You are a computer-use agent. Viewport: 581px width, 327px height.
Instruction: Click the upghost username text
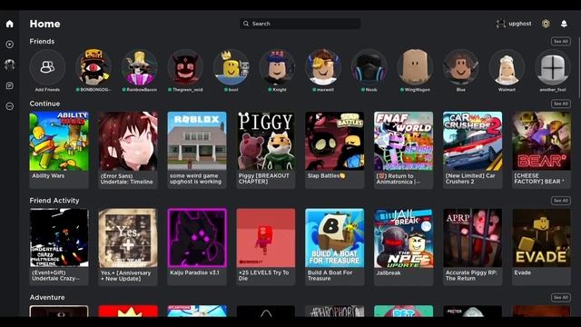(520, 24)
